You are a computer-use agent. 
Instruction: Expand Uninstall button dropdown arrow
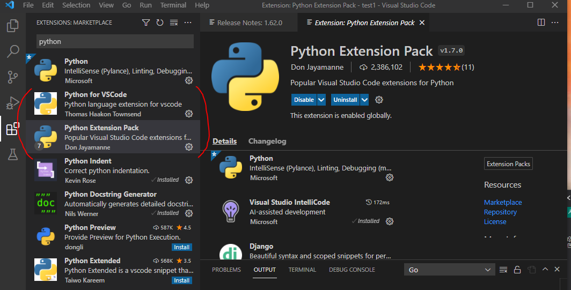364,100
